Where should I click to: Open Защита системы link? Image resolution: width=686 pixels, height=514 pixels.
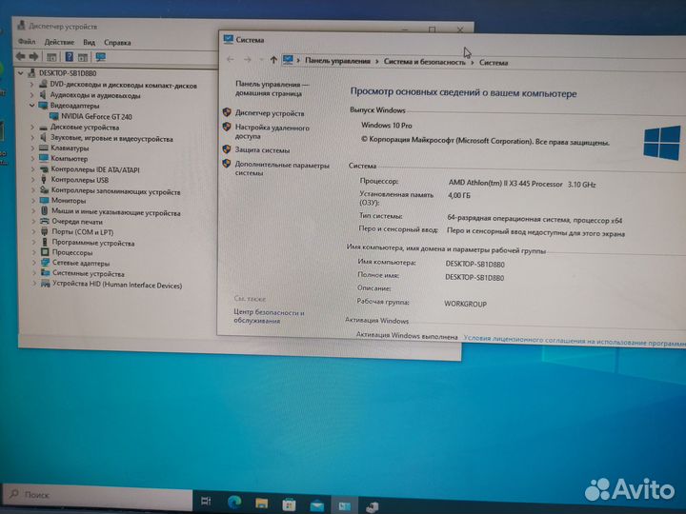point(262,150)
